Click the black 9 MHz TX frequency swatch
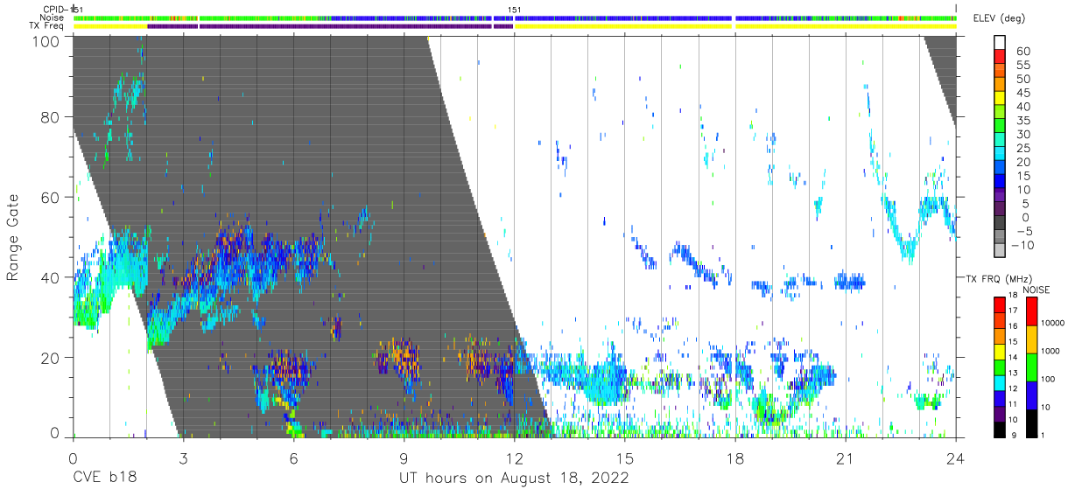Image resolution: width=1075 pixels, height=496 pixels. [x=1000, y=429]
